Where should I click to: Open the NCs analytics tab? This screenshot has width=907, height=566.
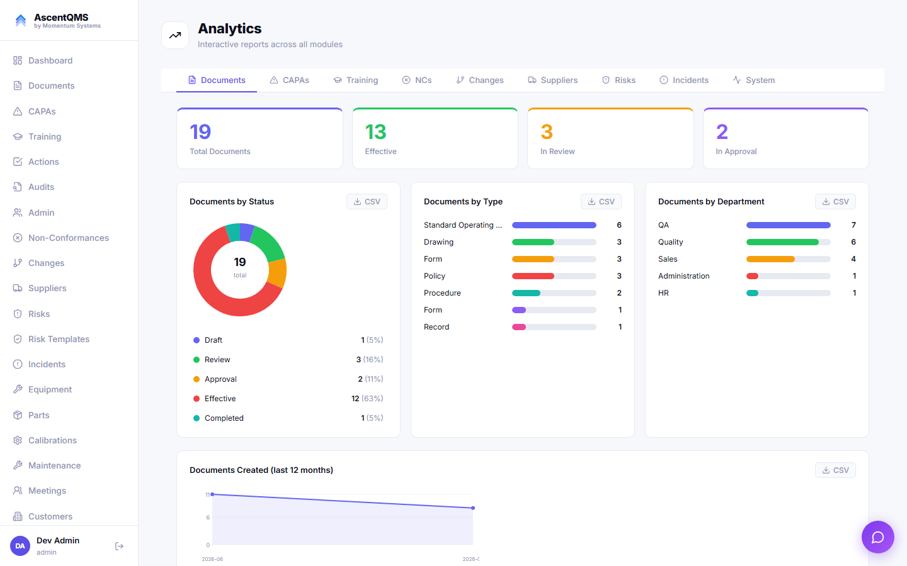[x=417, y=80]
